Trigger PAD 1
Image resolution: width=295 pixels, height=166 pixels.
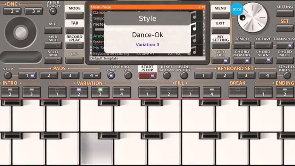[x=27, y=76]
